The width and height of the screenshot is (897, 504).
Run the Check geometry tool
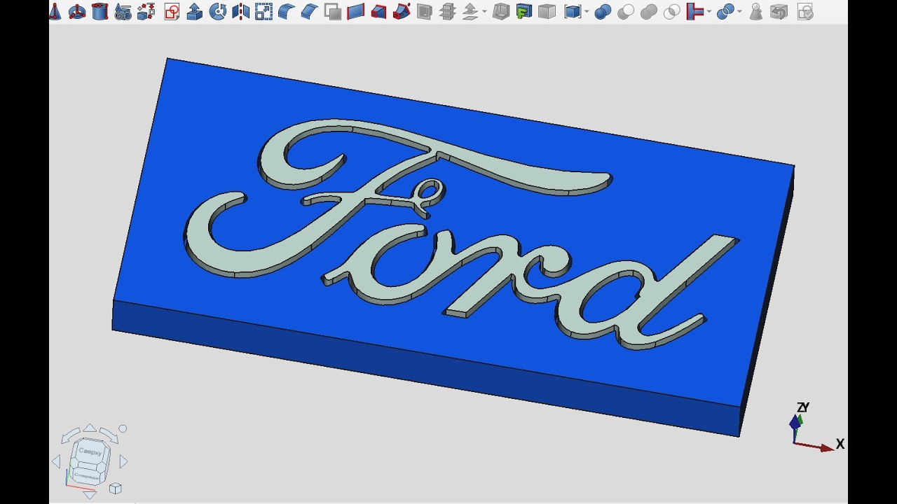[x=755, y=12]
